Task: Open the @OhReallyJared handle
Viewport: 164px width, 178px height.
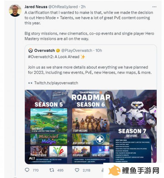Action: pyautogui.click(x=63, y=7)
